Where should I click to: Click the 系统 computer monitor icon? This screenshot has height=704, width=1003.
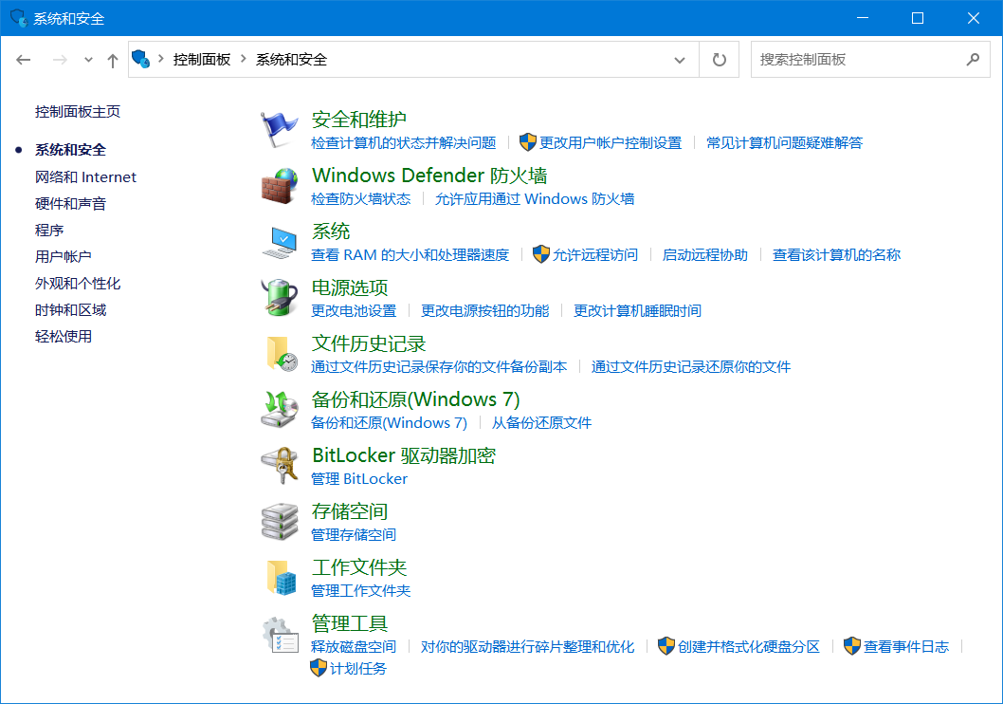[280, 242]
